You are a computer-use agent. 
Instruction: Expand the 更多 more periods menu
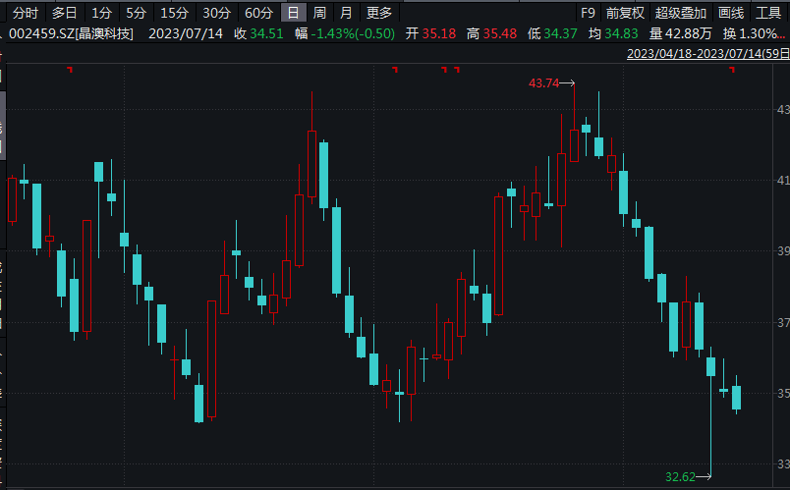point(378,13)
